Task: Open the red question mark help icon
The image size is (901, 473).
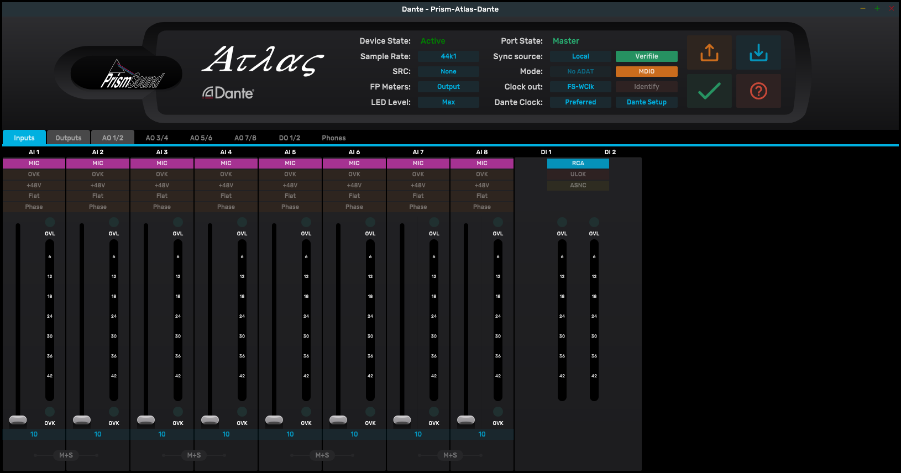Action: pyautogui.click(x=758, y=91)
